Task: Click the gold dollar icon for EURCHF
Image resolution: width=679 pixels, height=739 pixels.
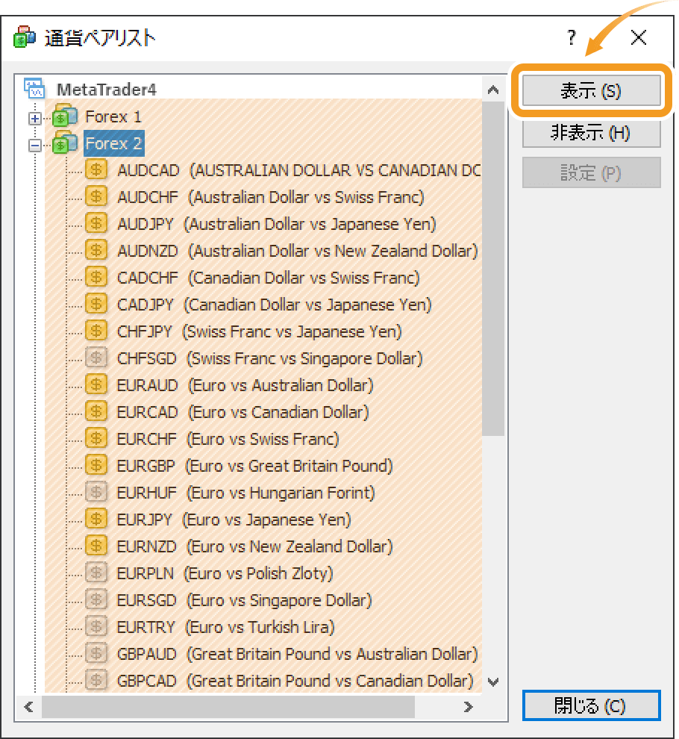Action: coord(96,438)
